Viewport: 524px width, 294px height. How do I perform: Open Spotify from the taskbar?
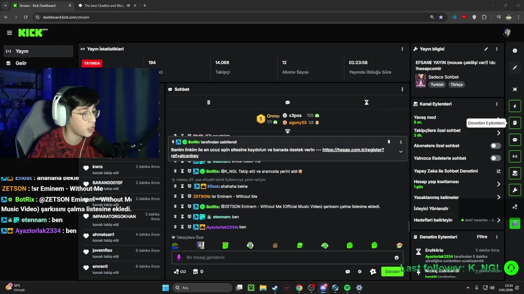347,288
